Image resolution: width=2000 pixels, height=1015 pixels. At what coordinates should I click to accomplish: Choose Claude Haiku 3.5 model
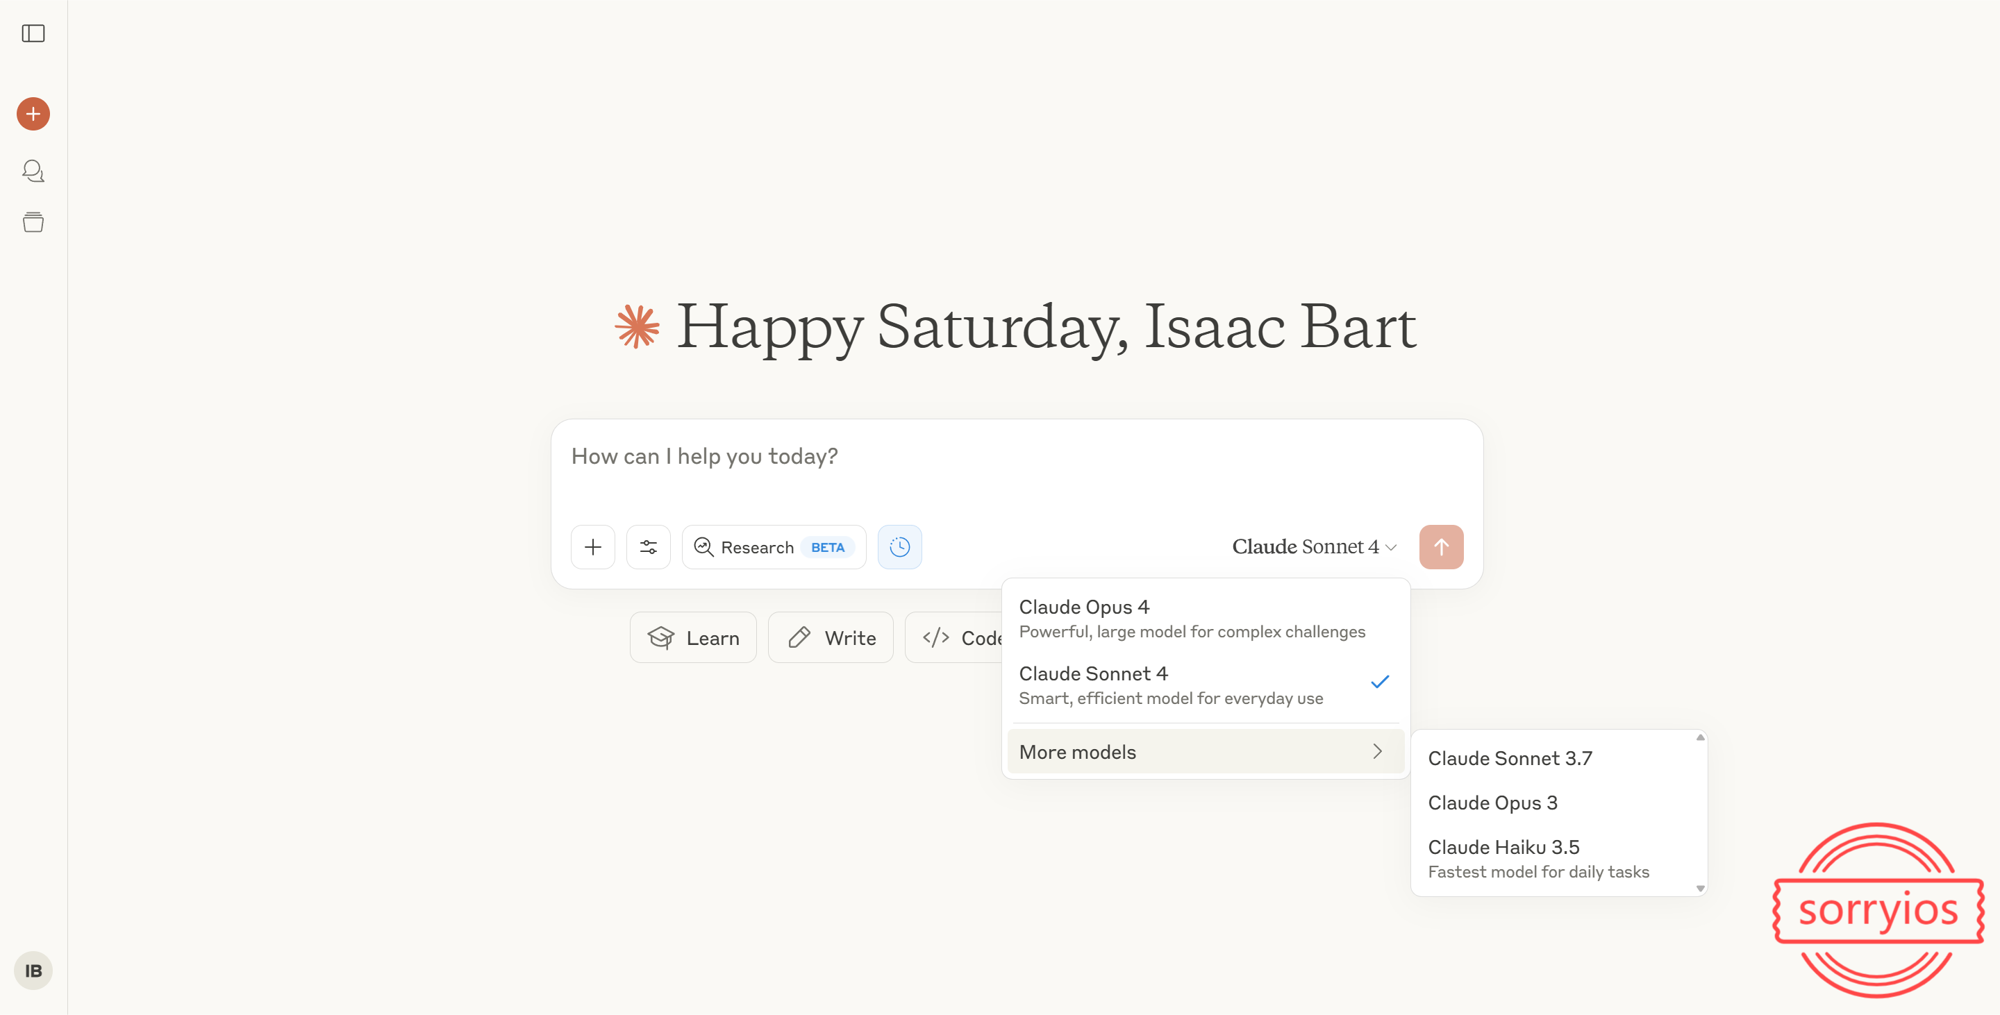coord(1554,858)
